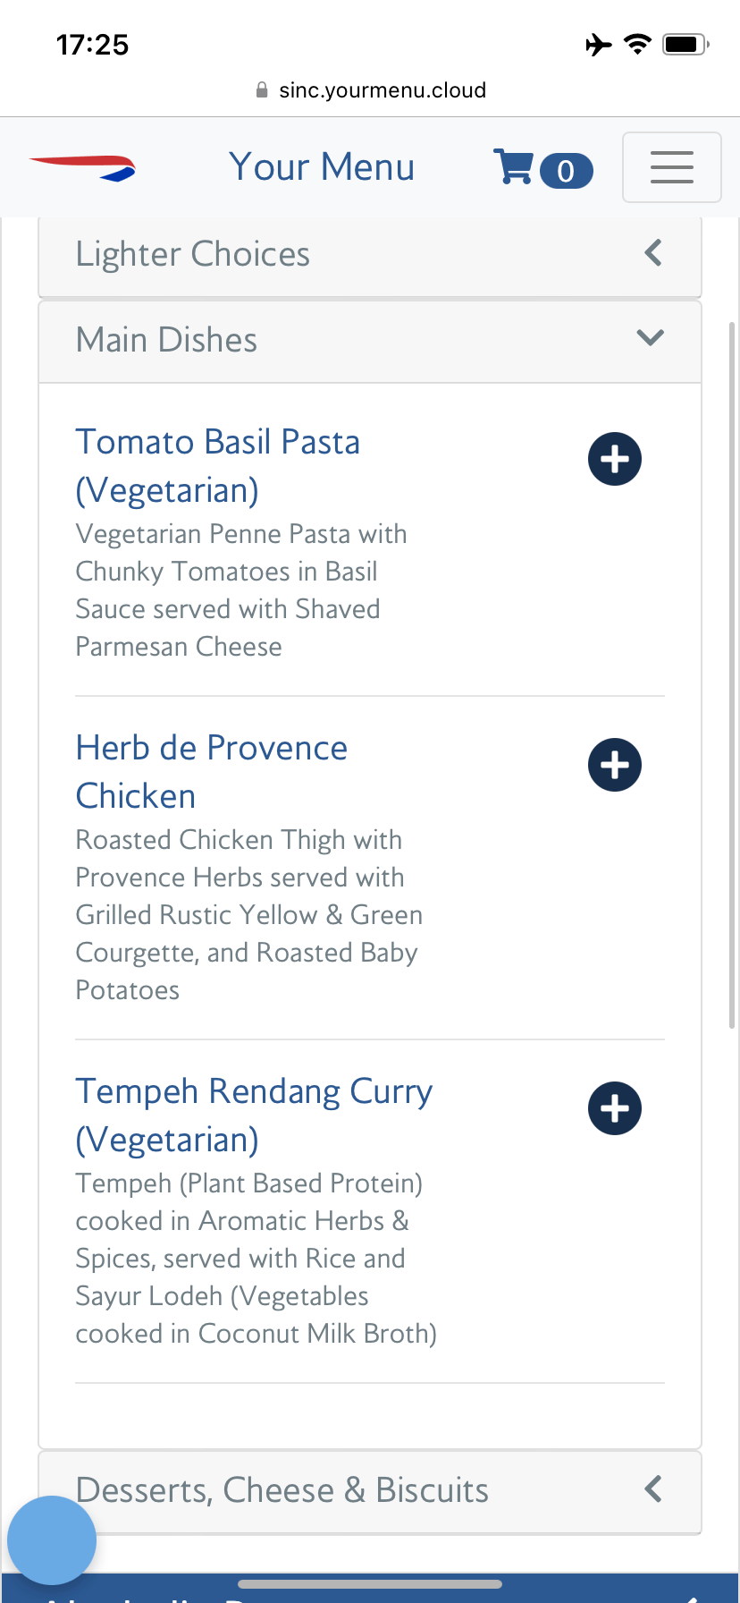Screen dimensions: 740x1603
Task: Open the shopping cart icon
Action: pyautogui.click(x=513, y=167)
